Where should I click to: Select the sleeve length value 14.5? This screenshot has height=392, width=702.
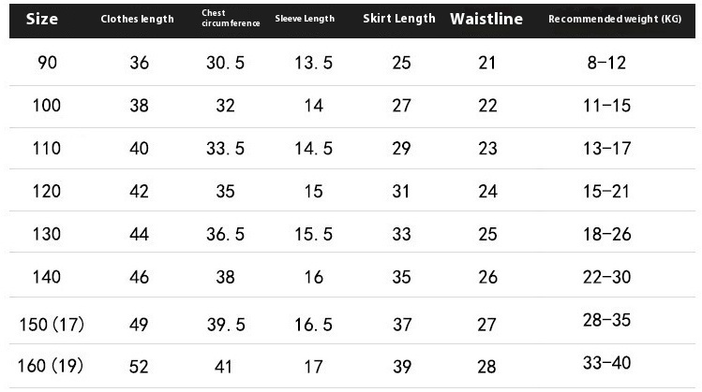click(x=313, y=149)
